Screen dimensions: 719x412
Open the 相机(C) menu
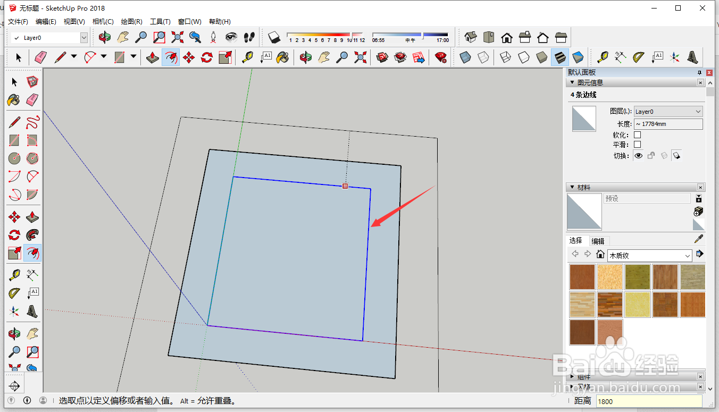pos(103,22)
